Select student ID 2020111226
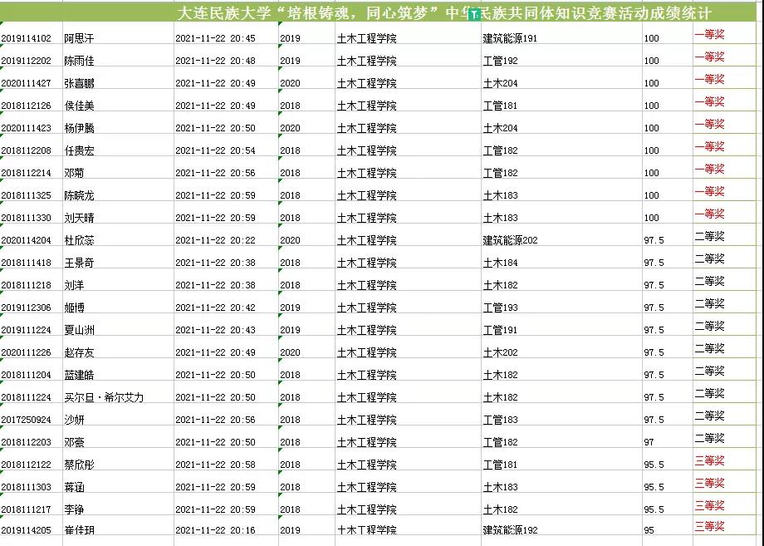 (x=26, y=352)
